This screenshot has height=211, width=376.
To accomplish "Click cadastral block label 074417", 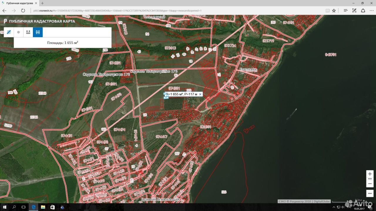I will pos(162,137).
